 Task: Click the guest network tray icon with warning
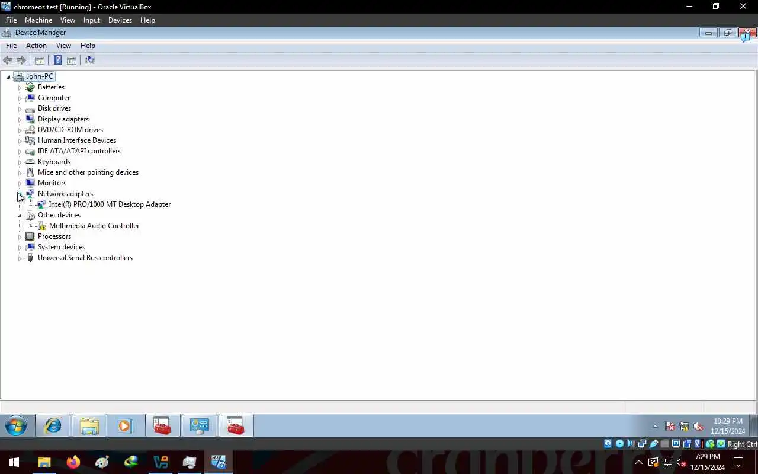pos(684,426)
